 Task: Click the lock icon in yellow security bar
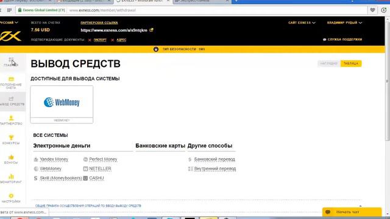[x=156, y=49]
